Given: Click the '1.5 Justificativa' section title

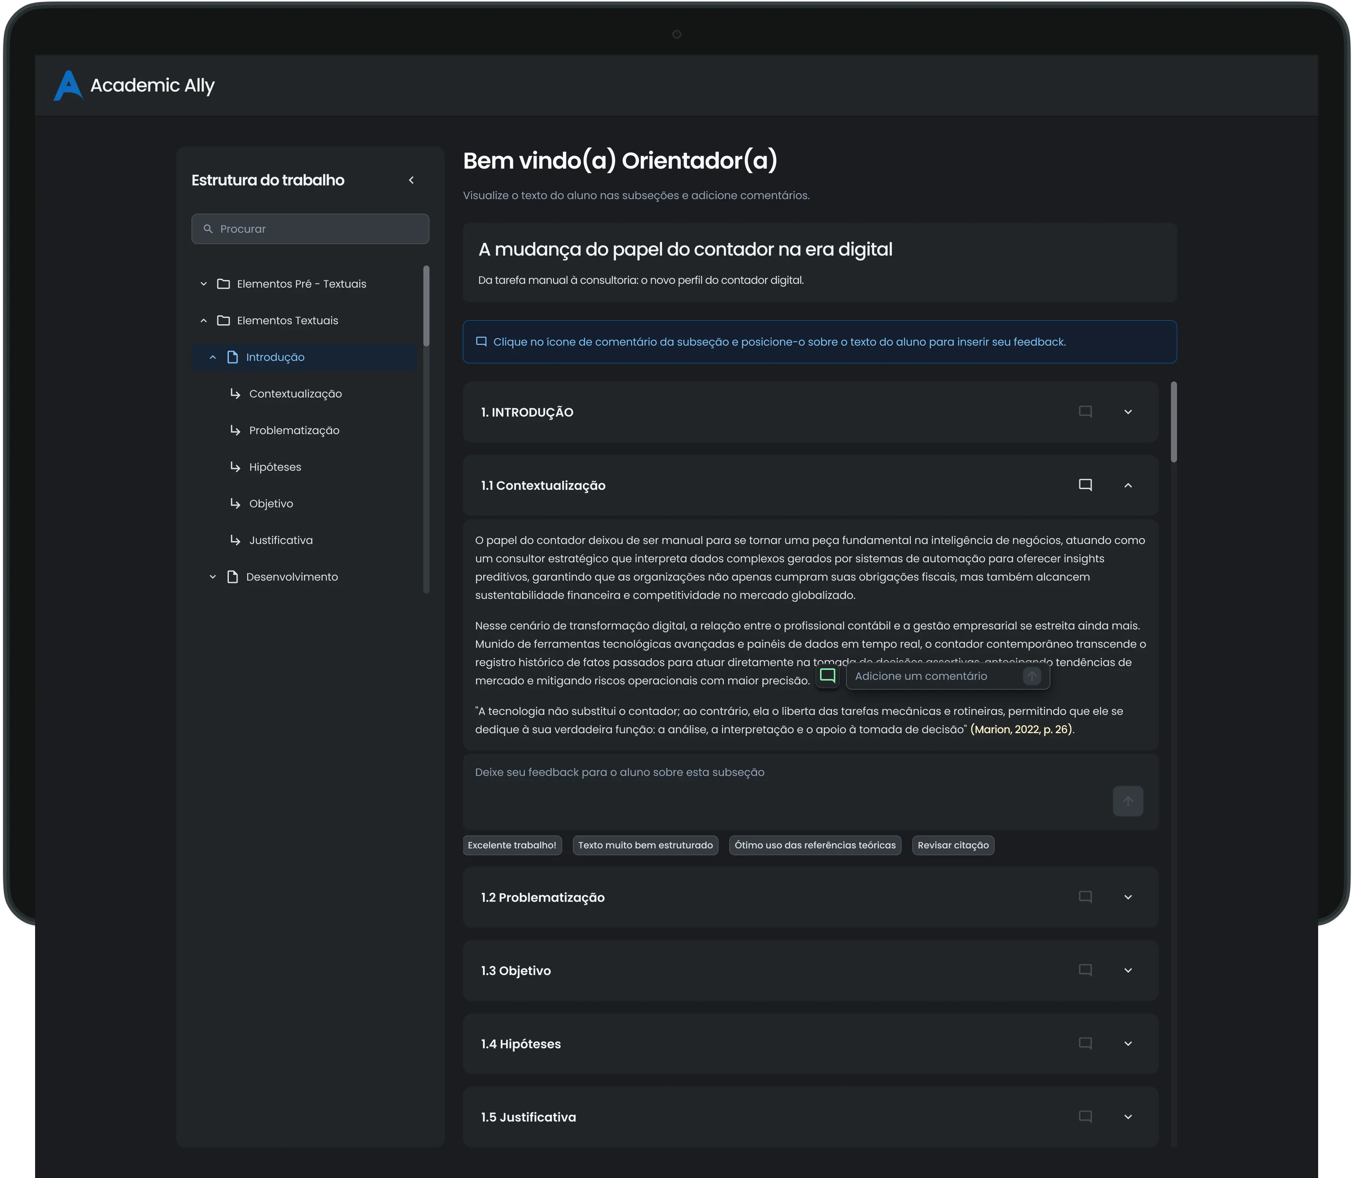Looking at the screenshot, I should tap(529, 1117).
